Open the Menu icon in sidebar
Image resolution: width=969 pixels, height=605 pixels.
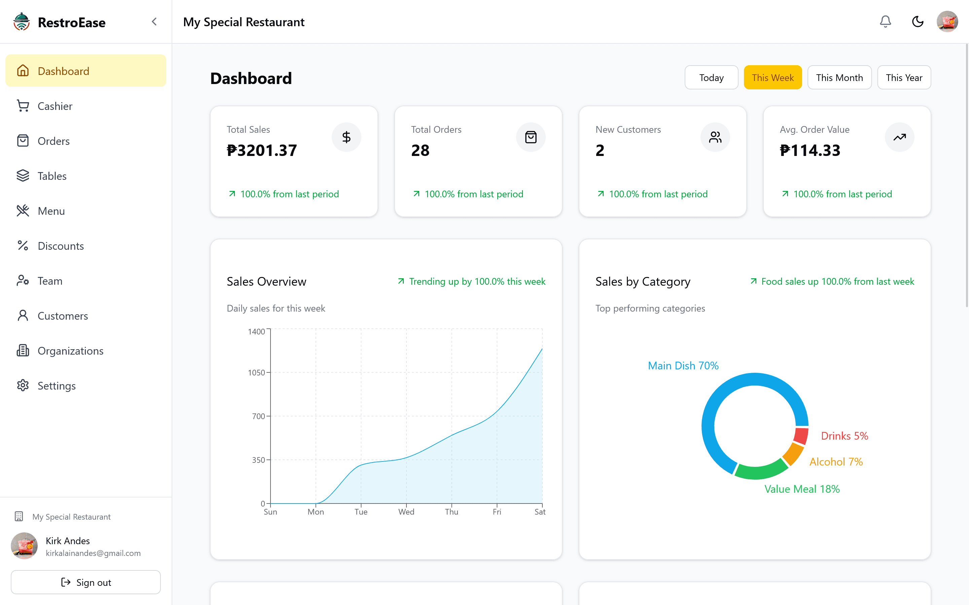tap(22, 210)
